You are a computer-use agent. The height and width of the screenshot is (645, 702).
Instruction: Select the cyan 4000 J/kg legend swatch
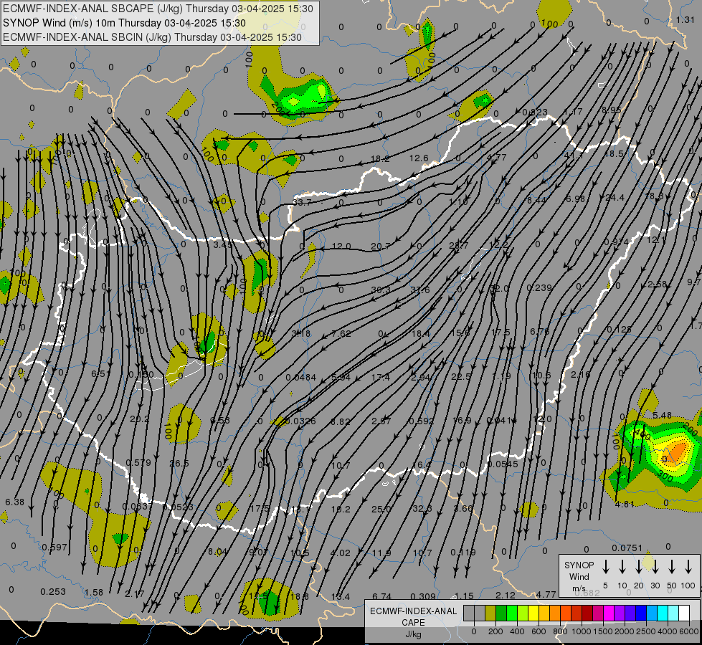pyautogui.click(x=662, y=613)
